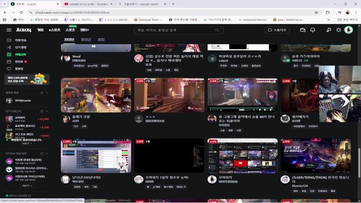Expand 더보기 under popular categories
Image resolution: width=361 pixels, height=203 pixels.
pyautogui.click(x=27, y=143)
